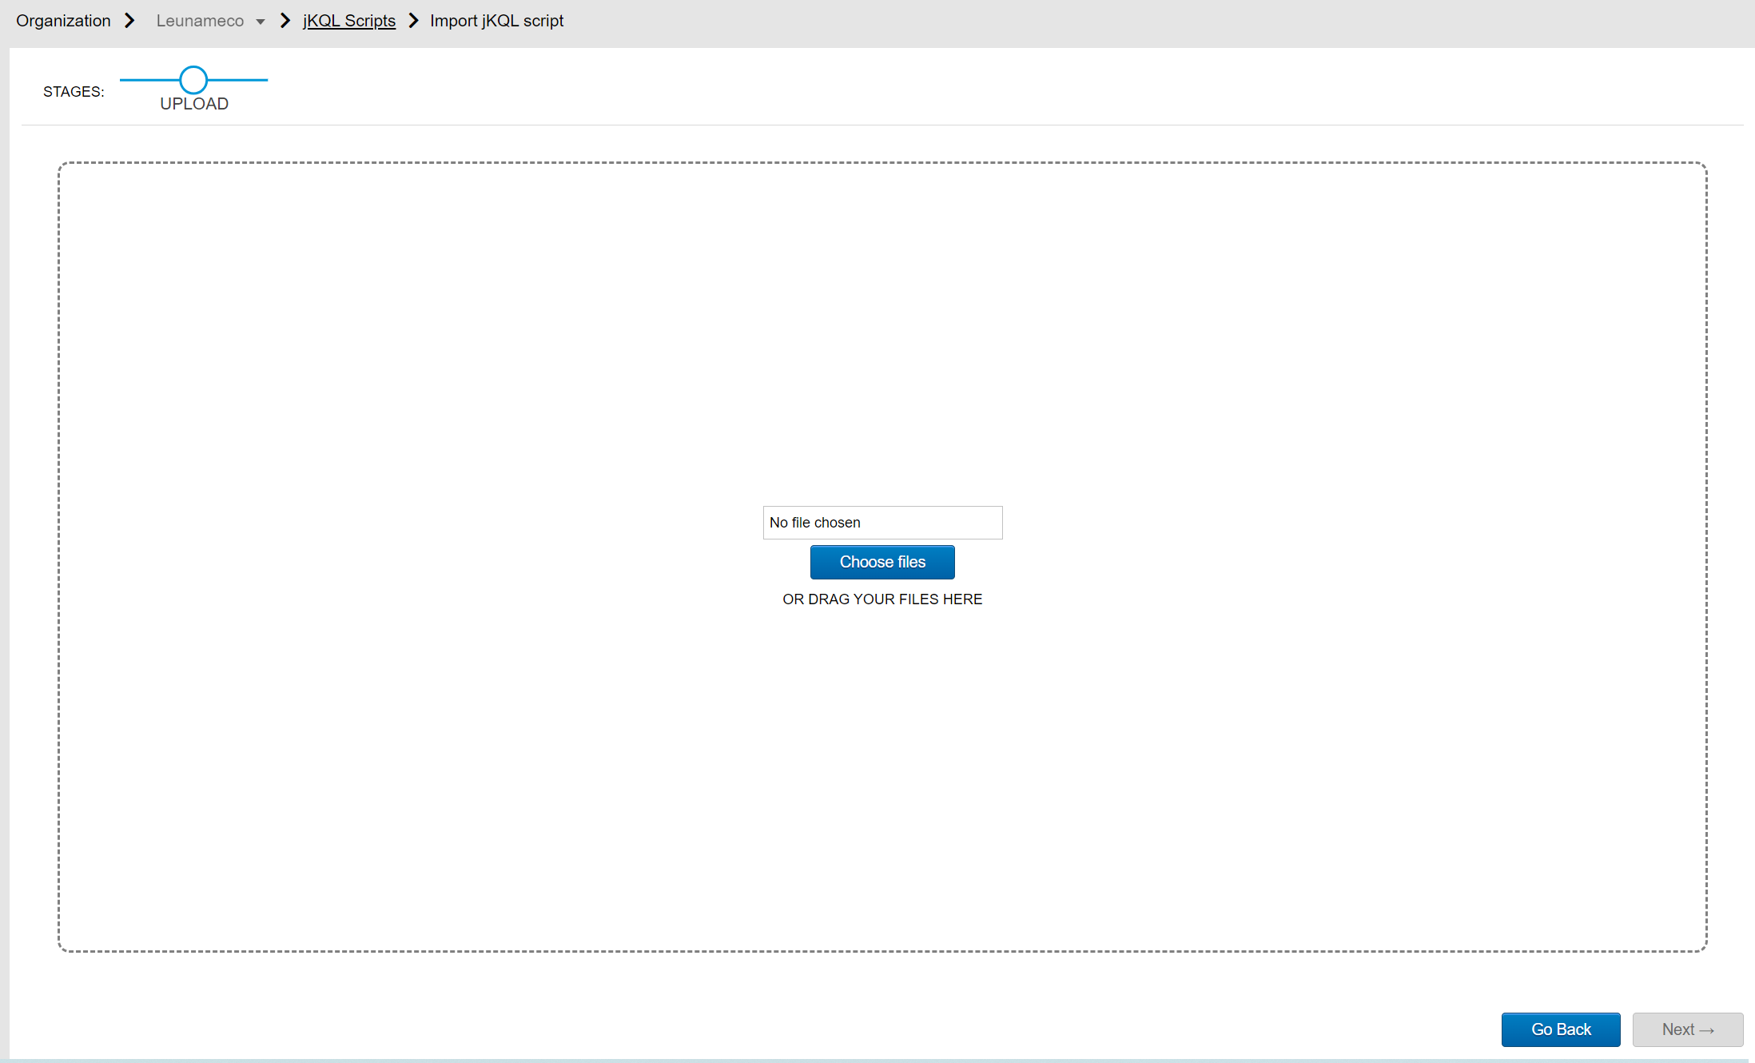The width and height of the screenshot is (1755, 1063).
Task: Click the chevron before Import jKQL script
Action: [x=413, y=21]
